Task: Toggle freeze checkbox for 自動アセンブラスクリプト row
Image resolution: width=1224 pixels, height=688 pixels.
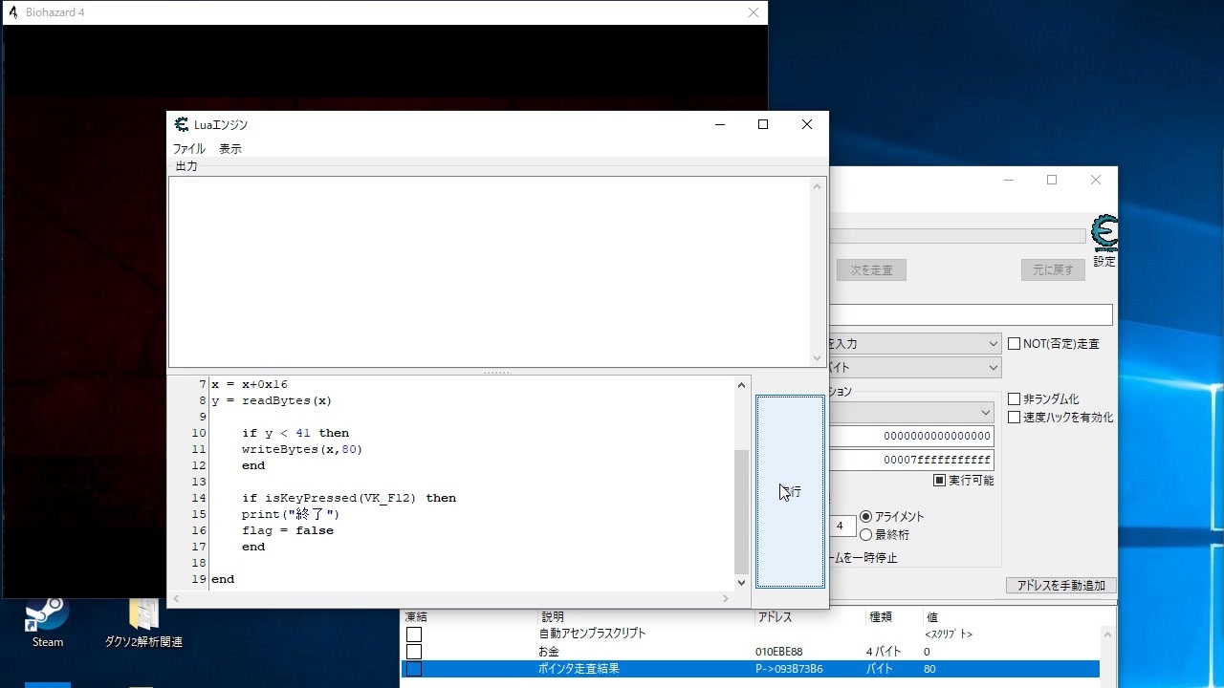Action: [x=414, y=634]
